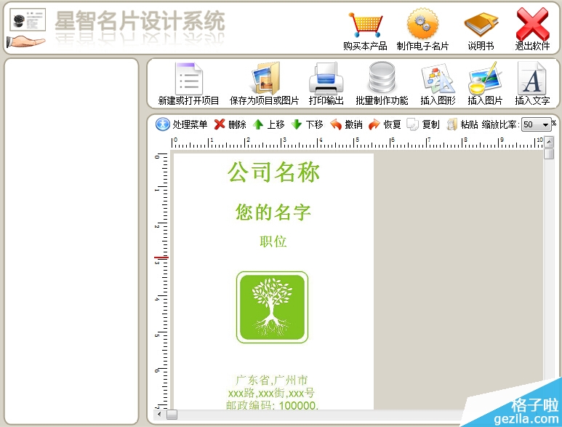Click 下移 to move element down
Screen dimensions: 562x427
point(307,124)
